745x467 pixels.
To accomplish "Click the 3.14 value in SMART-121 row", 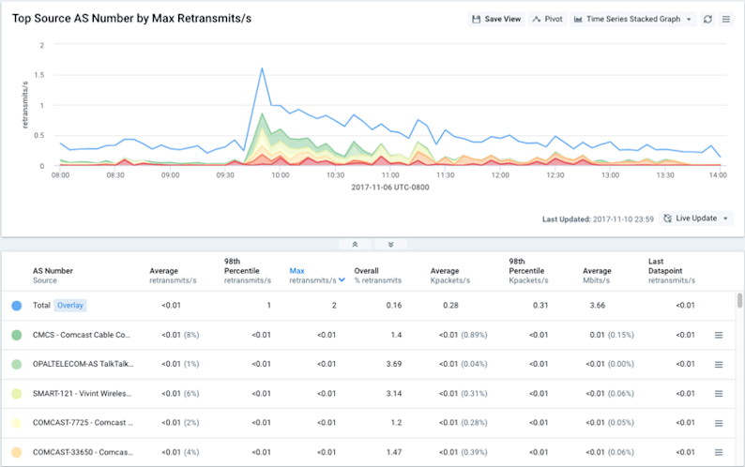I will (x=394, y=394).
